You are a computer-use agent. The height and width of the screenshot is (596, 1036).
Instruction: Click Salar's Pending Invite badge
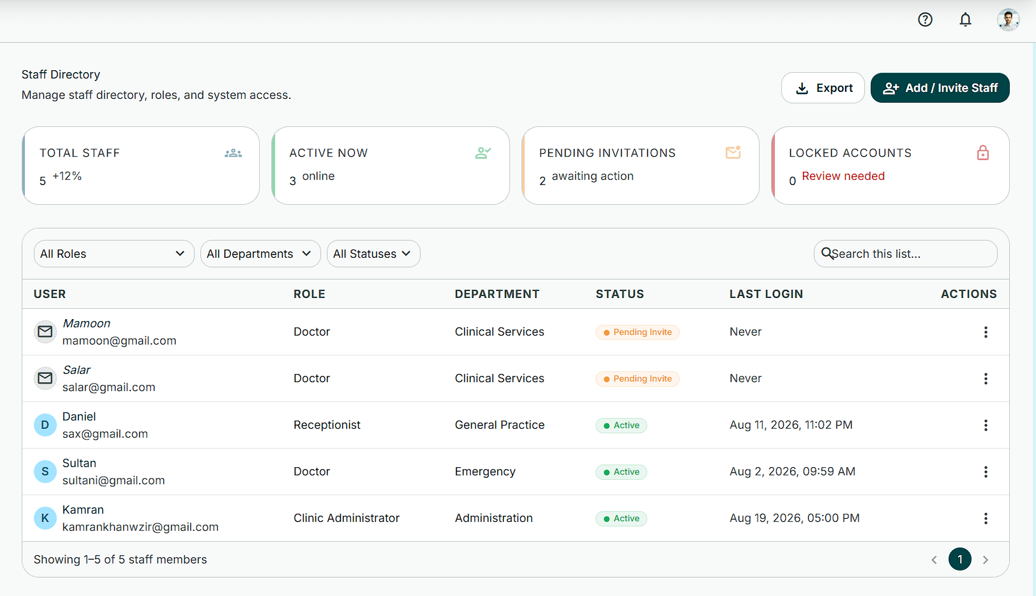click(x=637, y=379)
